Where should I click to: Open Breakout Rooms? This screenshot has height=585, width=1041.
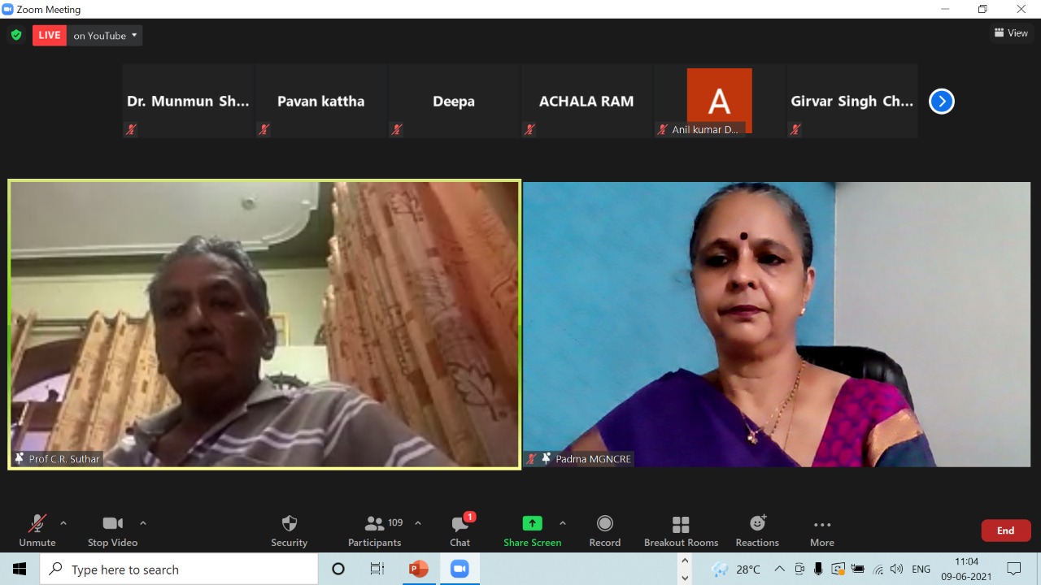682,531
